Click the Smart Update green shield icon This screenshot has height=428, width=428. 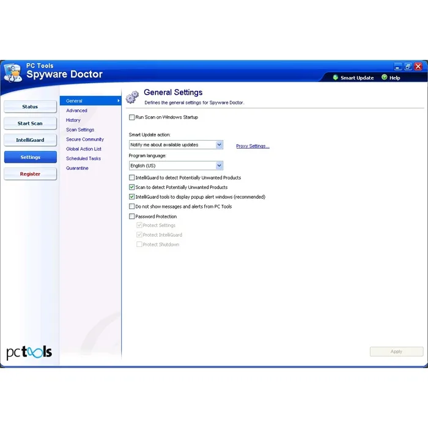point(336,78)
